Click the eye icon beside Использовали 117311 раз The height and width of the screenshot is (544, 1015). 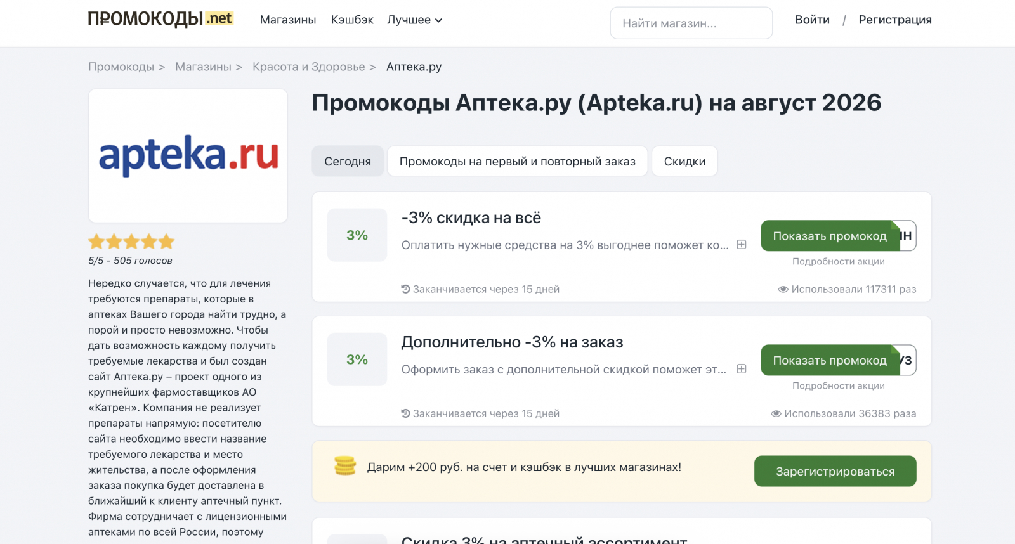tap(783, 289)
